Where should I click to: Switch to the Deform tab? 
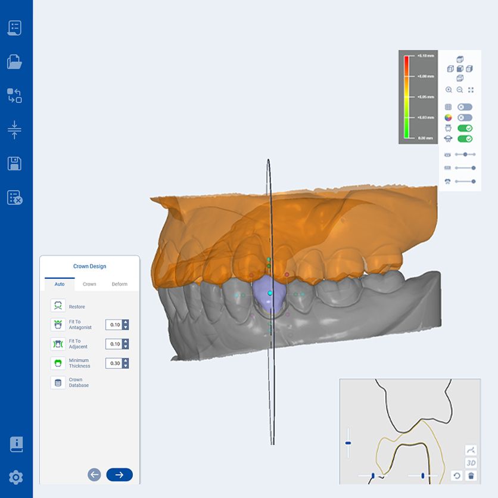(x=120, y=284)
